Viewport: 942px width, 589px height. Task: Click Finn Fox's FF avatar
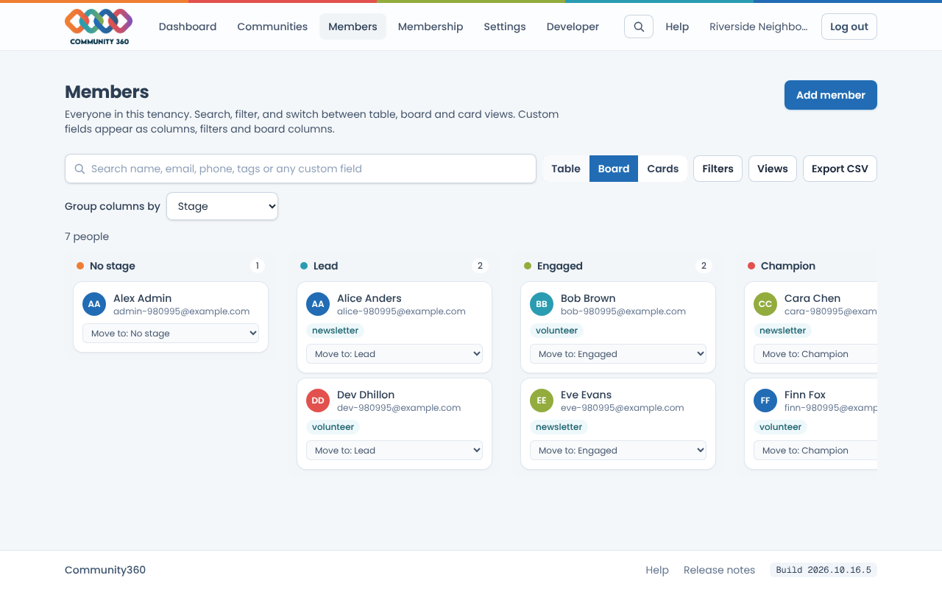[x=765, y=401]
